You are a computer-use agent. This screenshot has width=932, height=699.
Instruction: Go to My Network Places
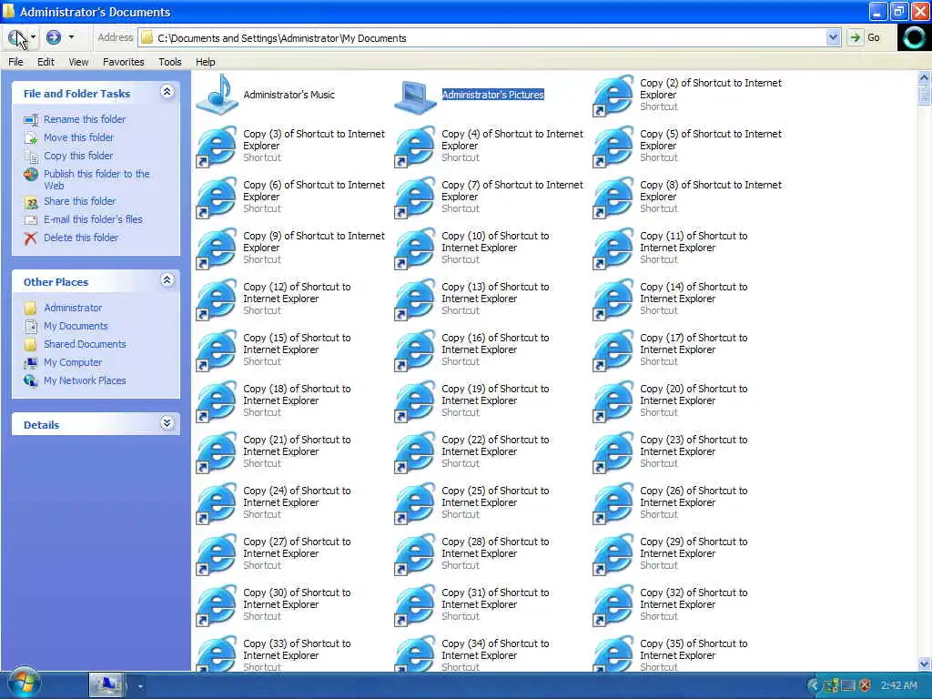(85, 380)
